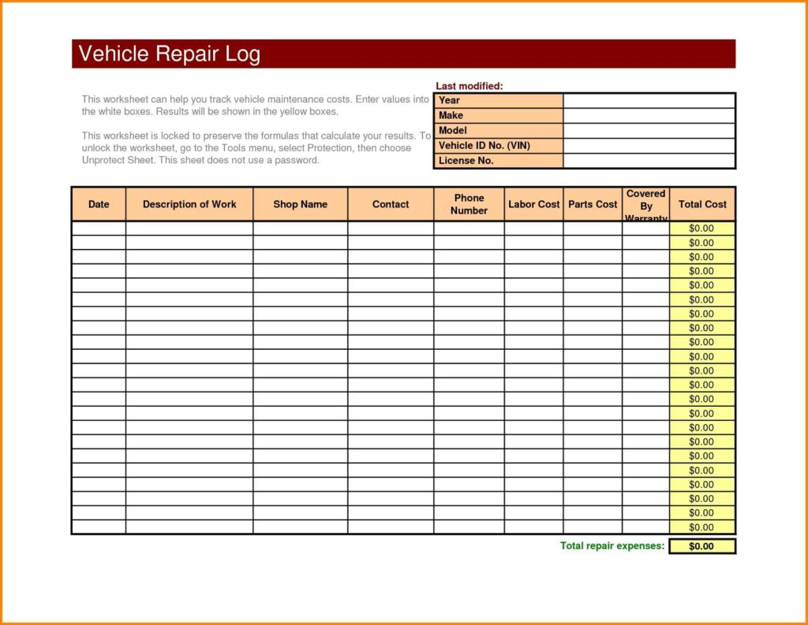Click the License No. label cell
Viewport: 808px width, 625px height.
499,161
